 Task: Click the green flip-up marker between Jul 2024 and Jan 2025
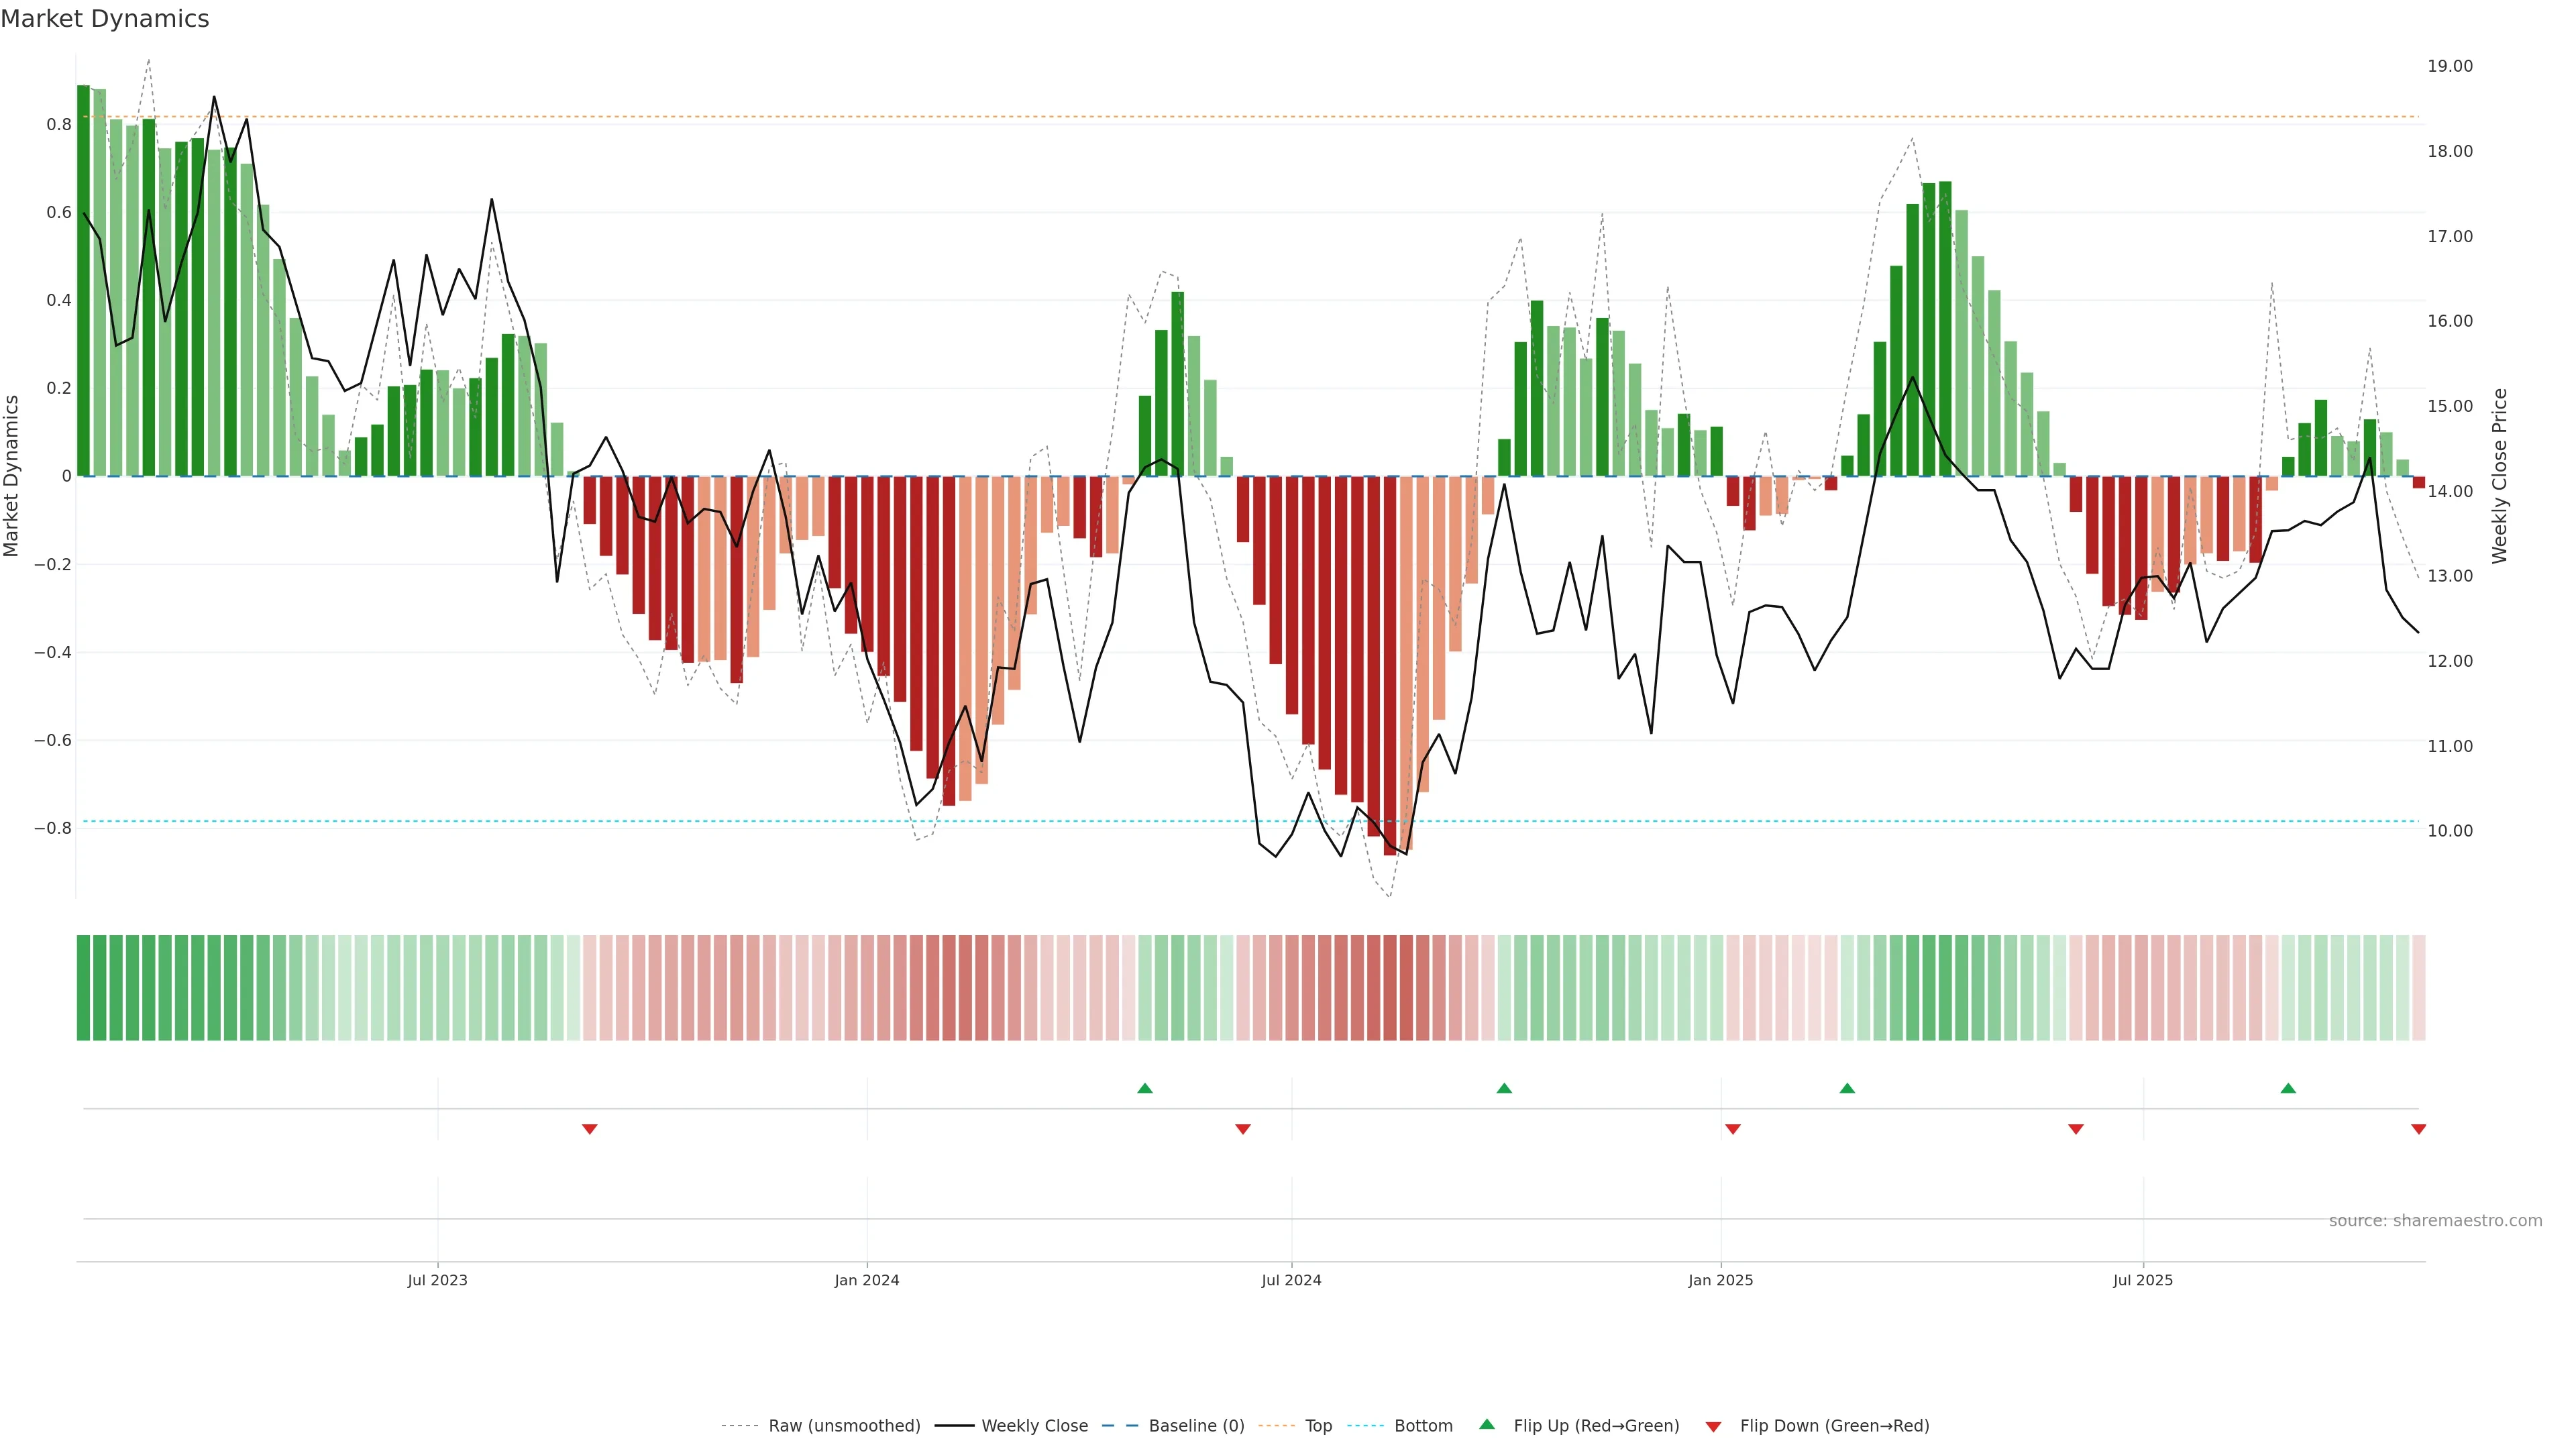(x=1504, y=1088)
